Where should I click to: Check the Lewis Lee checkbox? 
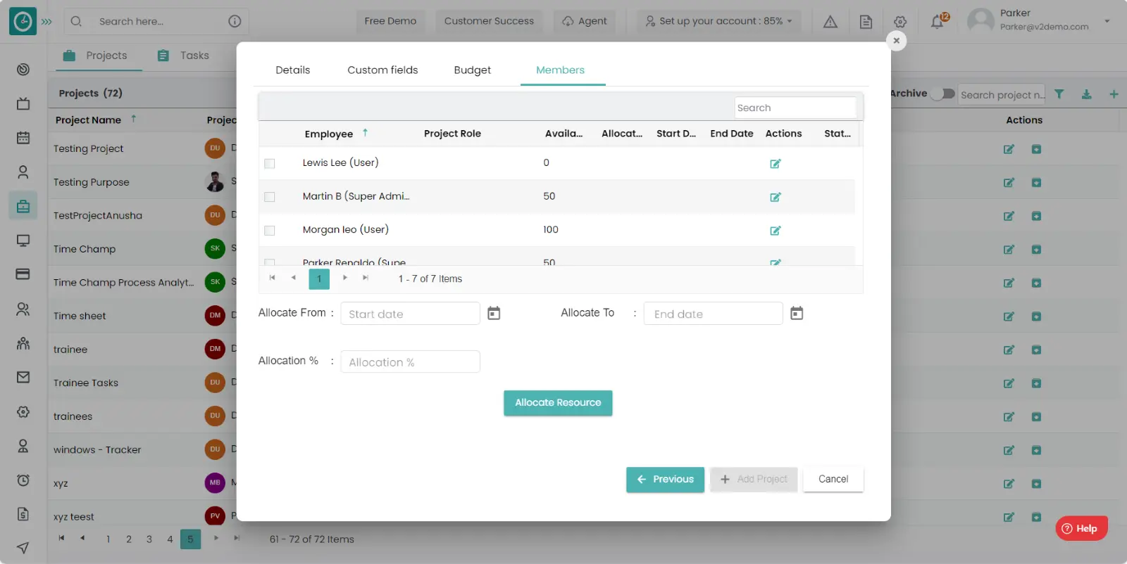[269, 163]
